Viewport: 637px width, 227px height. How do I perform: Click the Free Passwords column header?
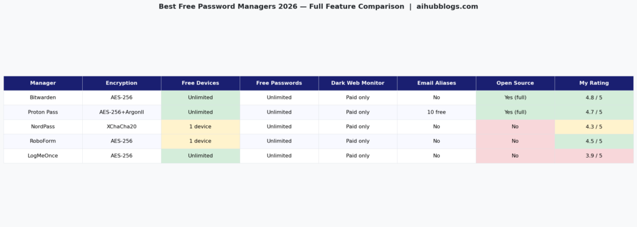pyautogui.click(x=279, y=83)
